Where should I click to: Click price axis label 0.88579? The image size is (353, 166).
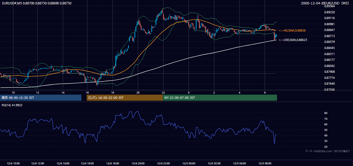point(329,42)
